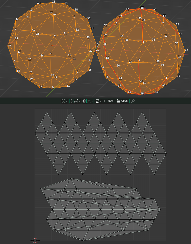Viewport: 191px width, 244px height.
Task: Select vertex label 0 on left sphere
Action: (x=53, y=87)
